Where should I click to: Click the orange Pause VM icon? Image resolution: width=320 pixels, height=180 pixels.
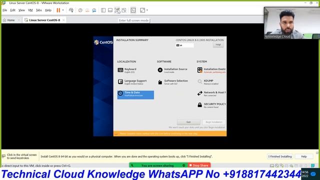click(x=58, y=10)
